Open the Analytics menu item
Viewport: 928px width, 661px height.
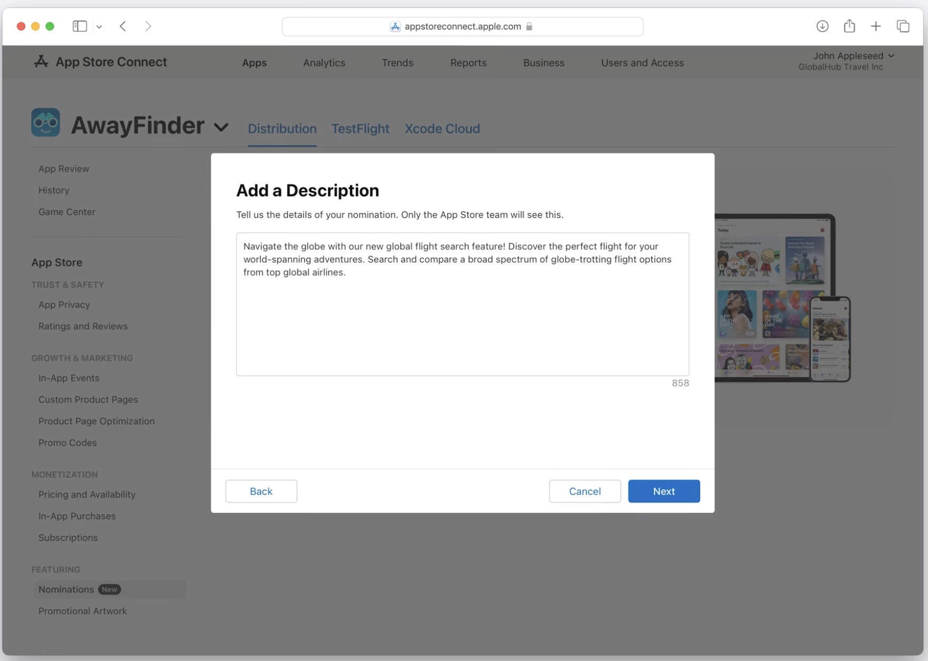pos(324,63)
